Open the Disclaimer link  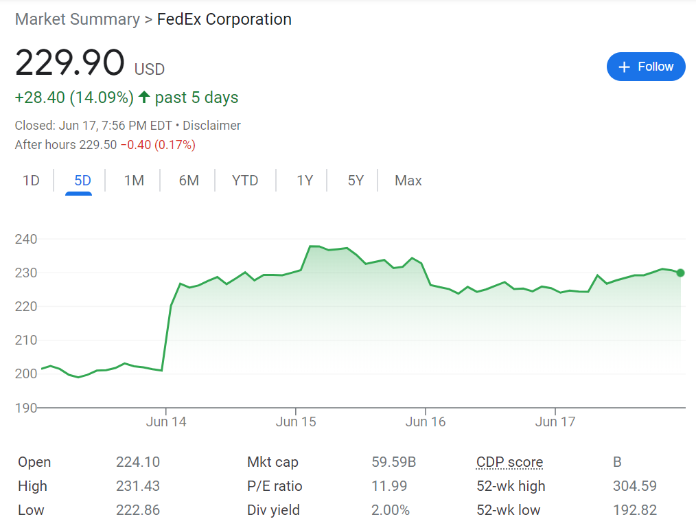pyautogui.click(x=212, y=126)
